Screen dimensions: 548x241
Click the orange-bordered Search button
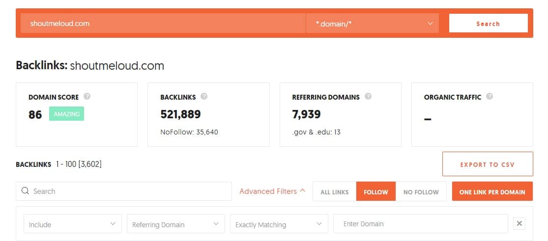[x=488, y=24]
